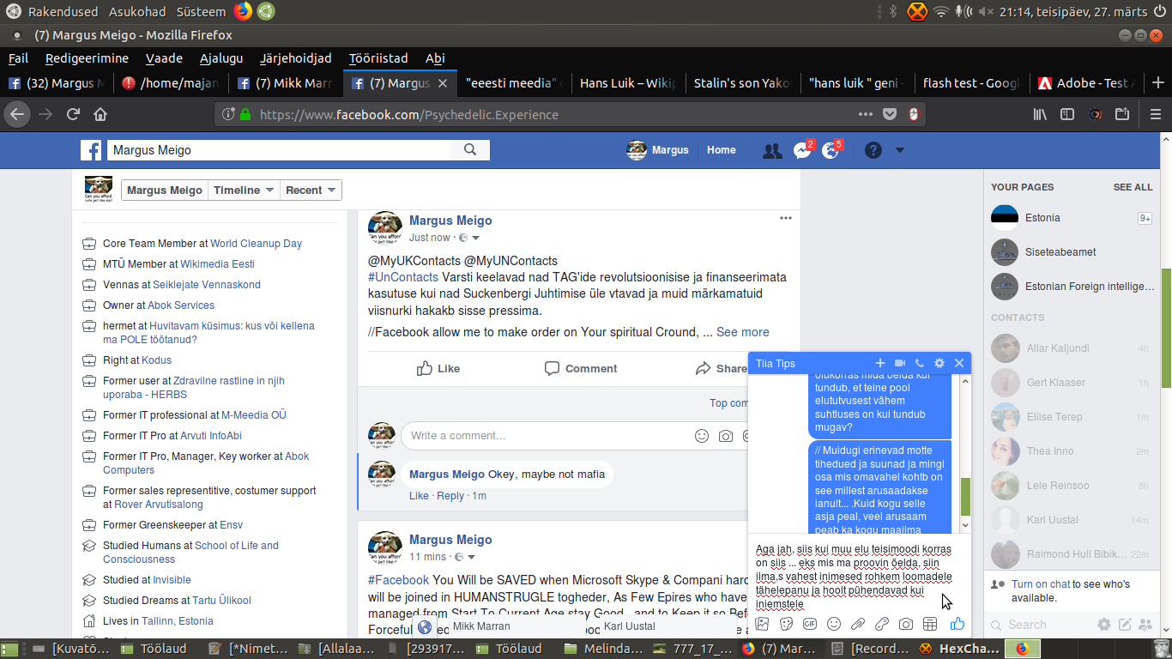The width and height of the screenshot is (1172, 659).
Task: Open Tiia Tips chat options gear
Action: pyautogui.click(x=939, y=364)
